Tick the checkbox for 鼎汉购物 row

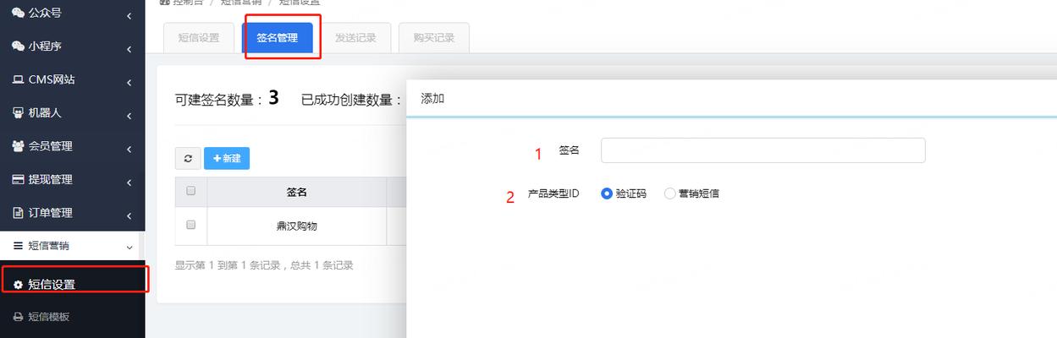click(x=190, y=225)
